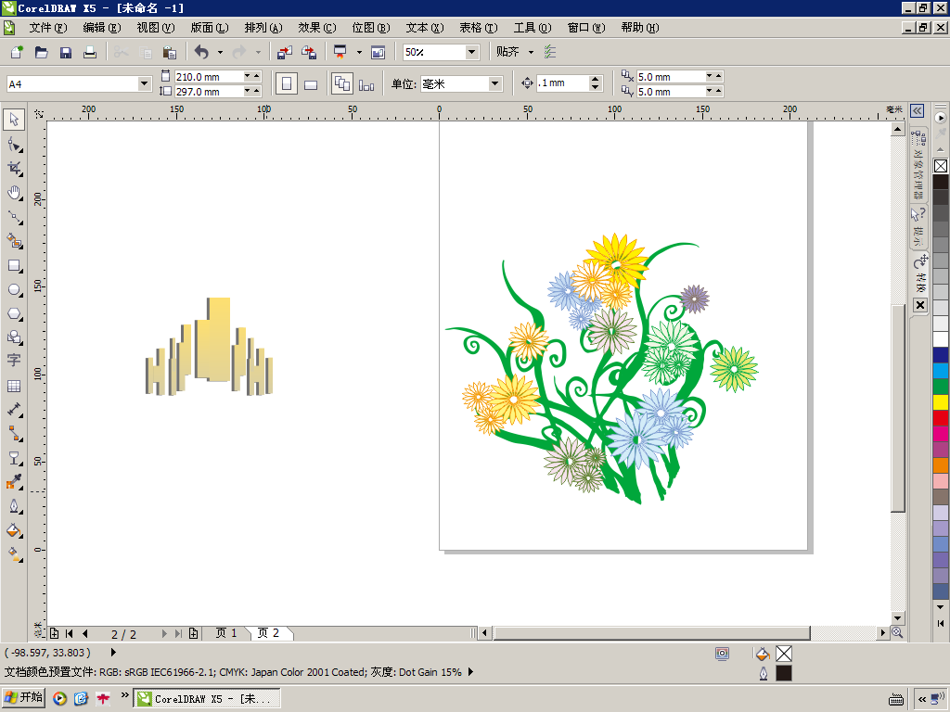This screenshot has width=950, height=712.
Task: Choose the Rectangle tool
Action: click(14, 265)
